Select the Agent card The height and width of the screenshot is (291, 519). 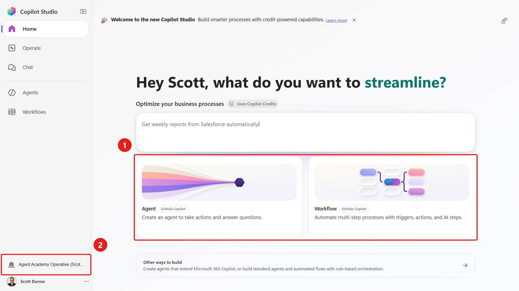(219, 197)
